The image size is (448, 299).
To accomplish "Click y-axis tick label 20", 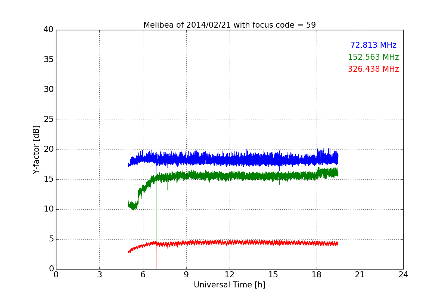I will click(49, 149).
